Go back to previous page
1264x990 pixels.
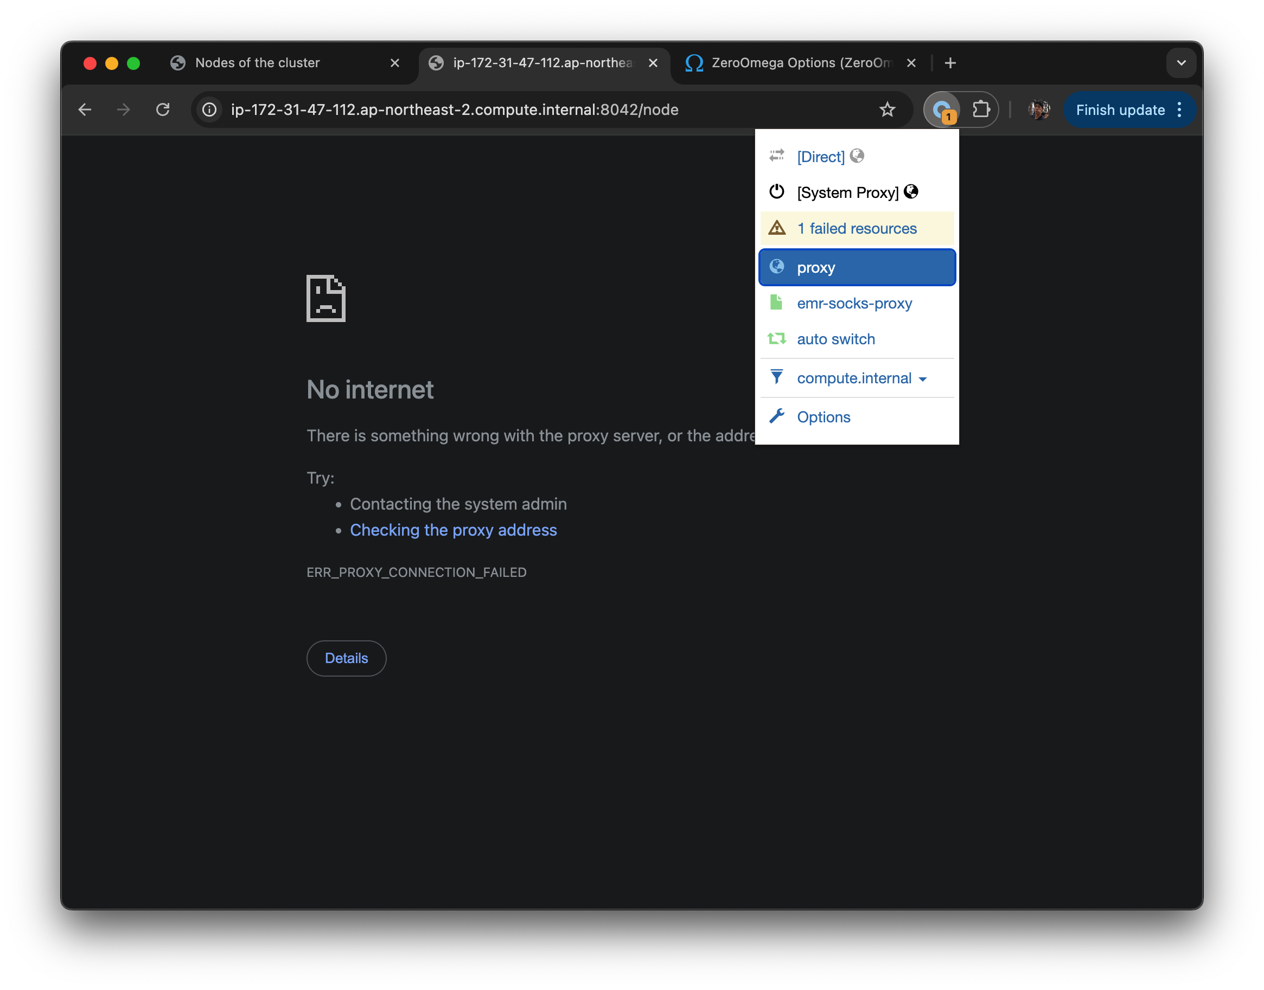pyautogui.click(x=85, y=110)
